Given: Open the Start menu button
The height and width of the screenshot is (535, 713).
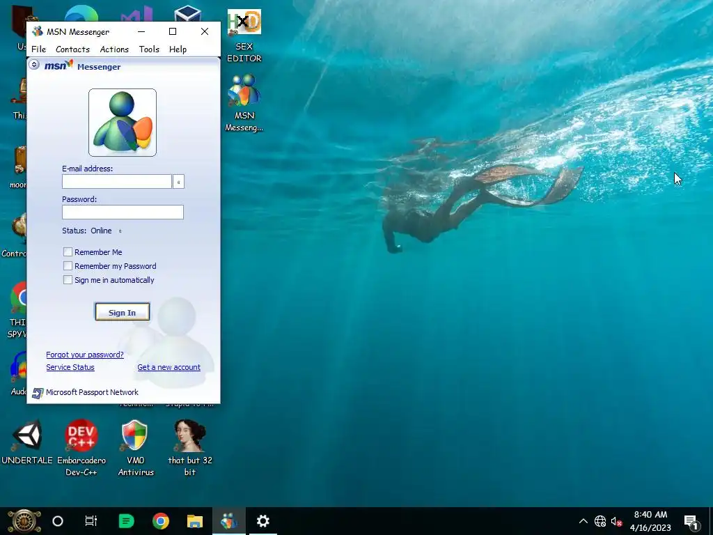Looking at the screenshot, I should 24,521.
